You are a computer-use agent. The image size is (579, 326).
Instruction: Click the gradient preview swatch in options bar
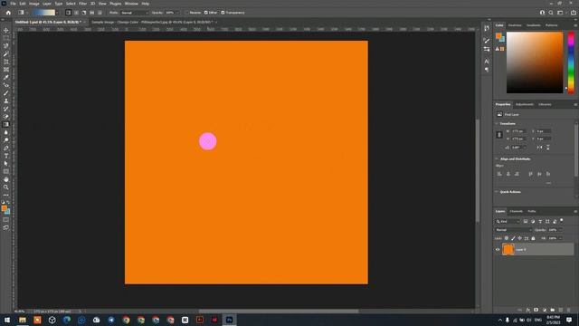[43, 13]
